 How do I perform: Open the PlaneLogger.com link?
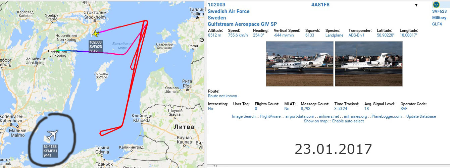(386, 116)
